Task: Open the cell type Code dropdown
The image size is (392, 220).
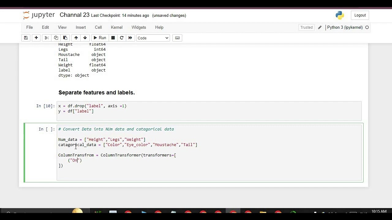Action: (x=153, y=38)
